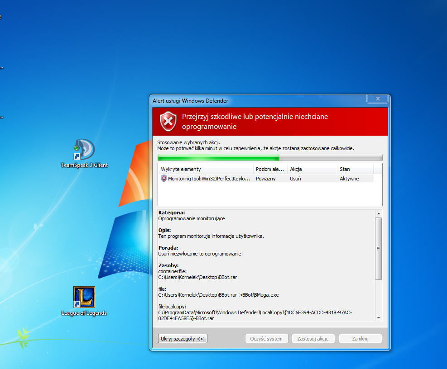Click the Poziom ale... column header

(270, 169)
